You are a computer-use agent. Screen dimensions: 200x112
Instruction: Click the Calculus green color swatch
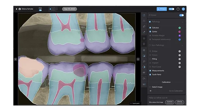(x=179, y=28)
